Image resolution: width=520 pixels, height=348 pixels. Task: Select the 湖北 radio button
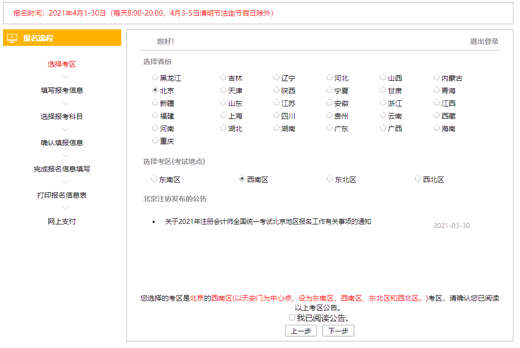click(x=223, y=128)
